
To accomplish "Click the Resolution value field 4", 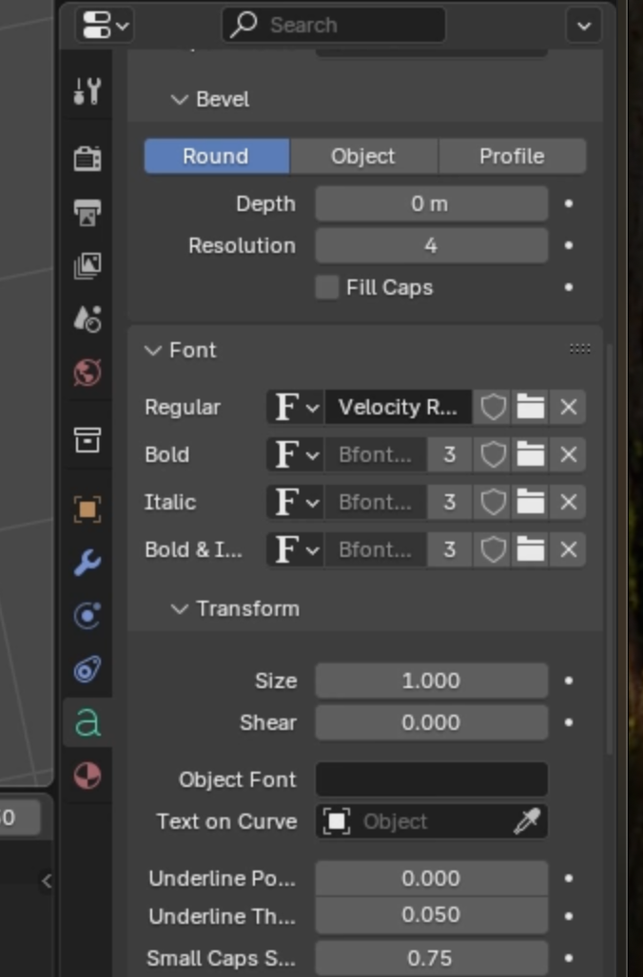I will (432, 245).
